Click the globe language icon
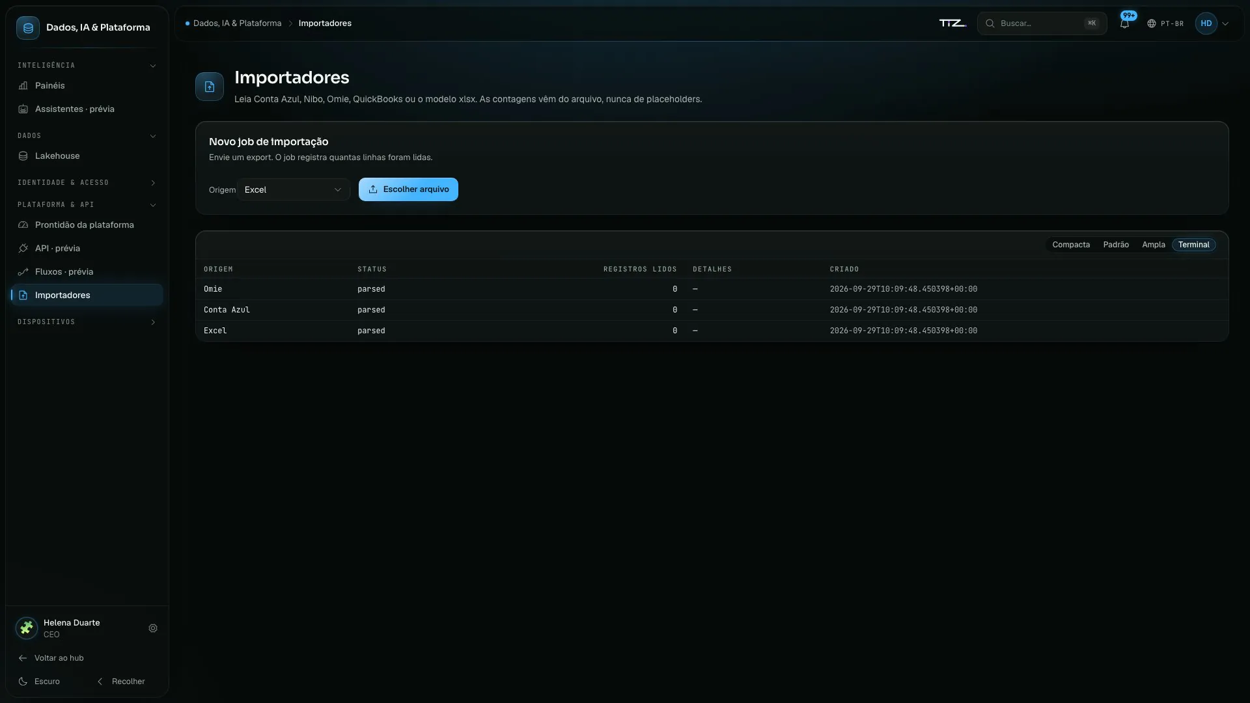Image resolution: width=1250 pixels, height=703 pixels. (1151, 23)
